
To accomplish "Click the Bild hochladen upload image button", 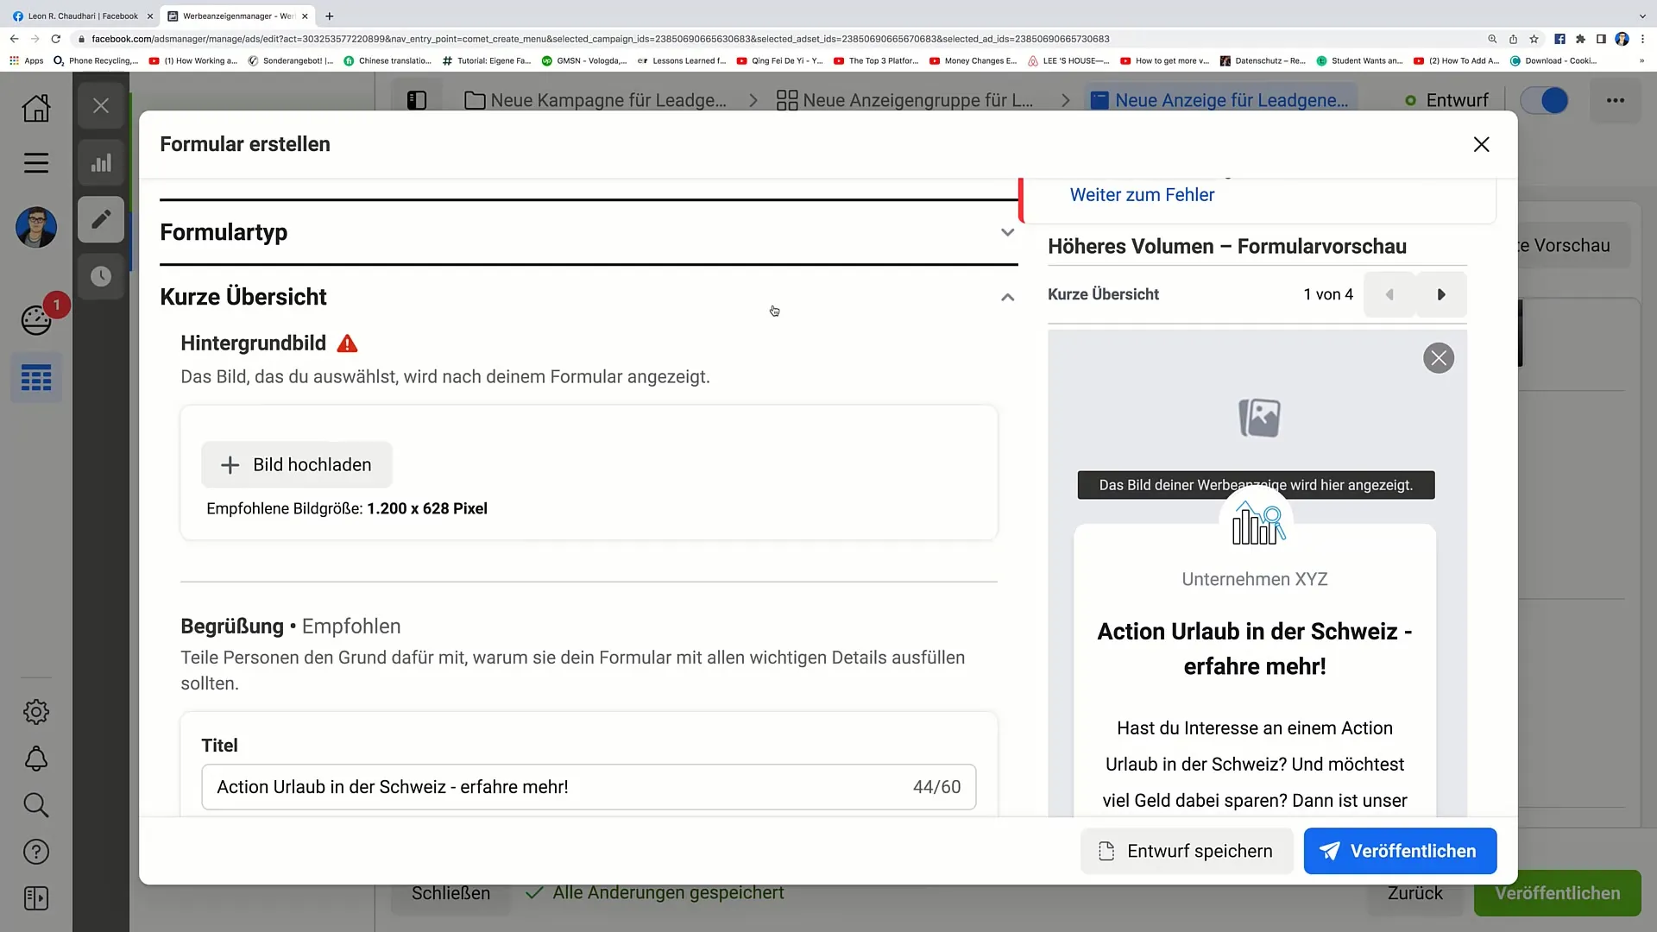I will 296,464.
